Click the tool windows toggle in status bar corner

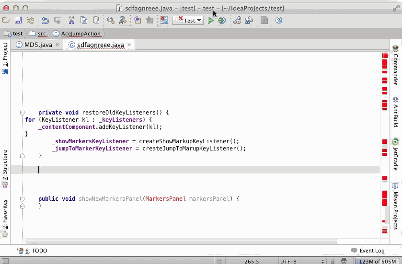click(5, 261)
